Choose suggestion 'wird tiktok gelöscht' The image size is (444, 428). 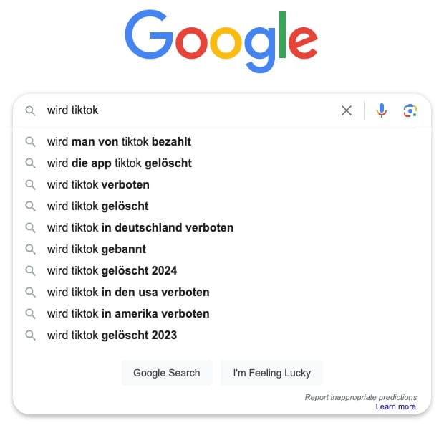pyautogui.click(x=98, y=206)
